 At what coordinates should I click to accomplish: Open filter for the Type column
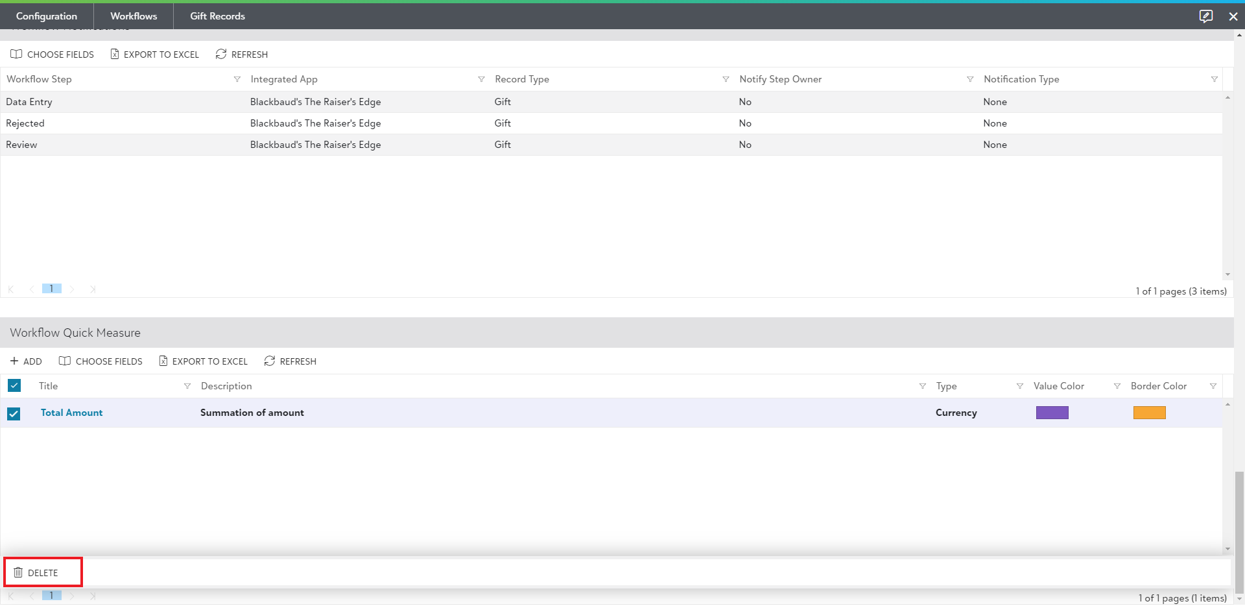coord(1019,386)
